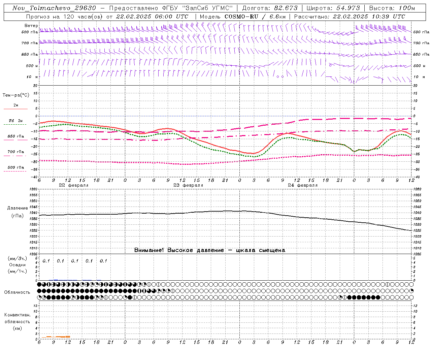
Task: Click the 22 февраля date label
Action: (x=74, y=185)
